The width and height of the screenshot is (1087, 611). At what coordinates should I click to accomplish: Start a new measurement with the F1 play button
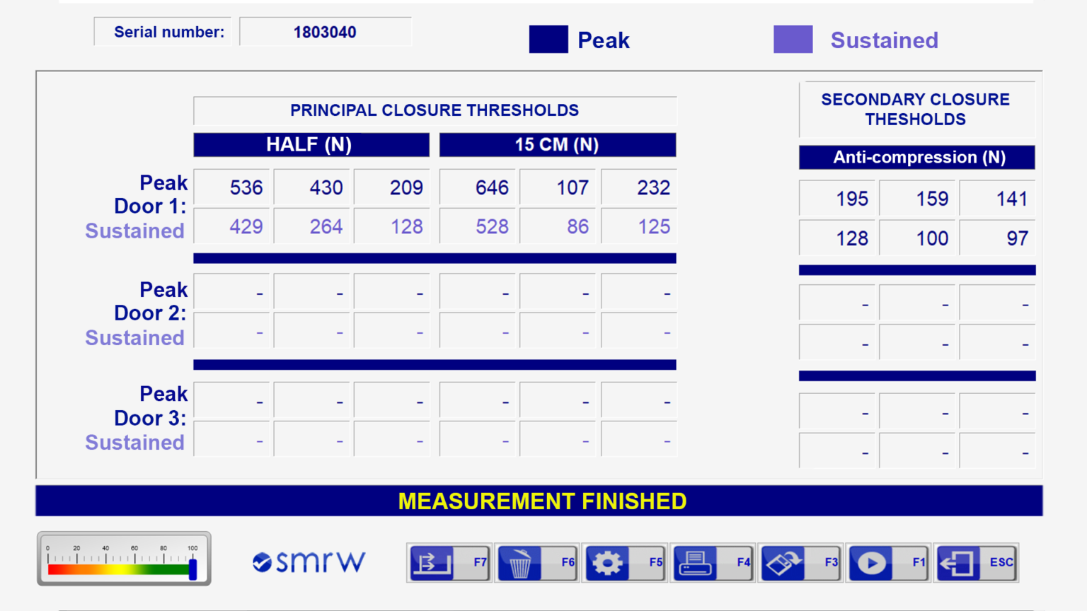(x=888, y=562)
